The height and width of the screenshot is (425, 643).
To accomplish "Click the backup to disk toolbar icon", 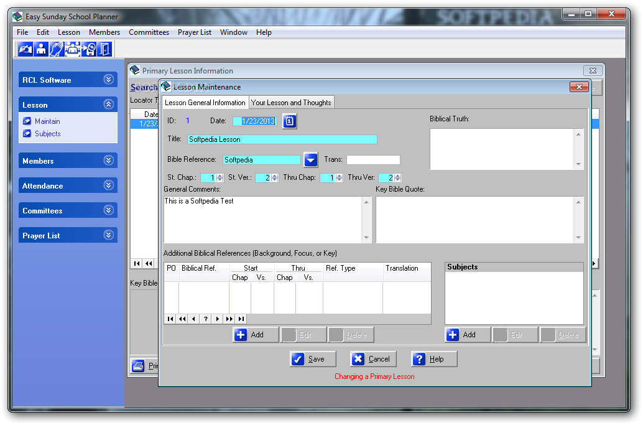I will point(88,49).
